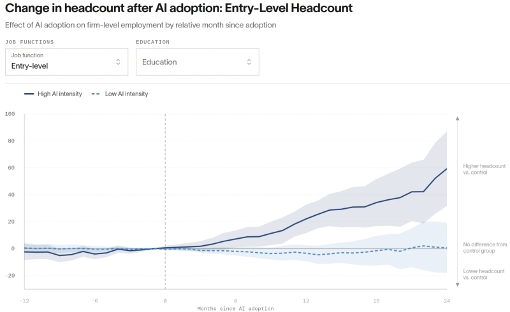This screenshot has width=510, height=312.
Task: Click the chart title heading
Action: [179, 8]
